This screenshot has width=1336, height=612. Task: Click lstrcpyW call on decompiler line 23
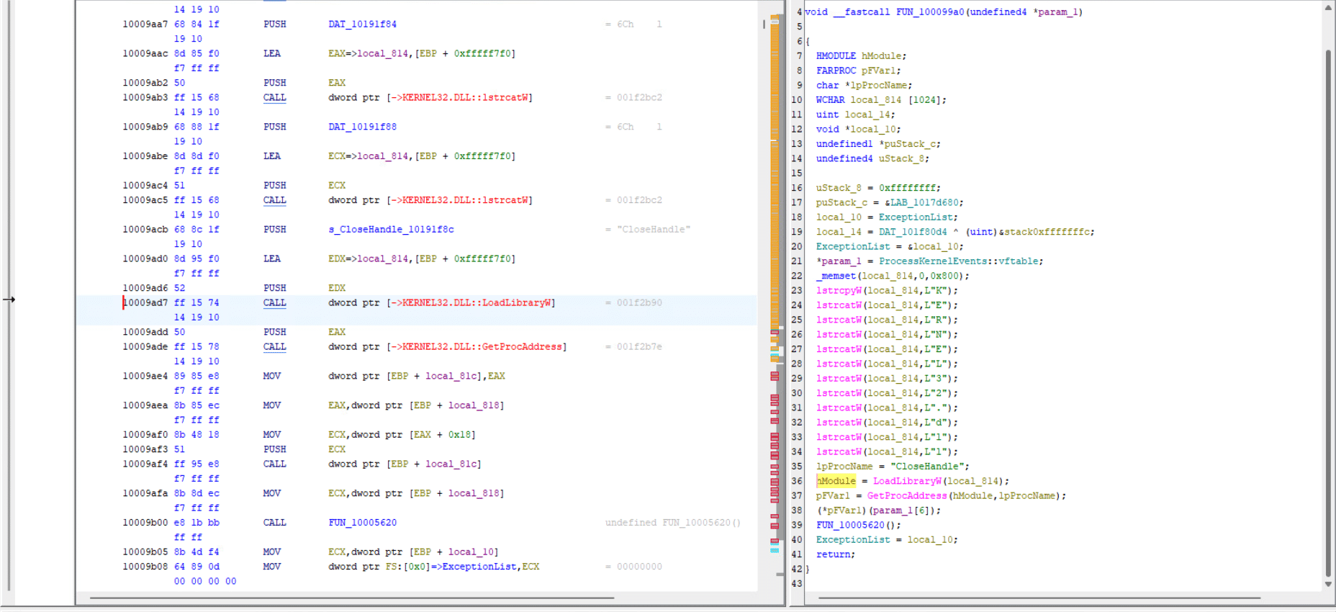(839, 291)
